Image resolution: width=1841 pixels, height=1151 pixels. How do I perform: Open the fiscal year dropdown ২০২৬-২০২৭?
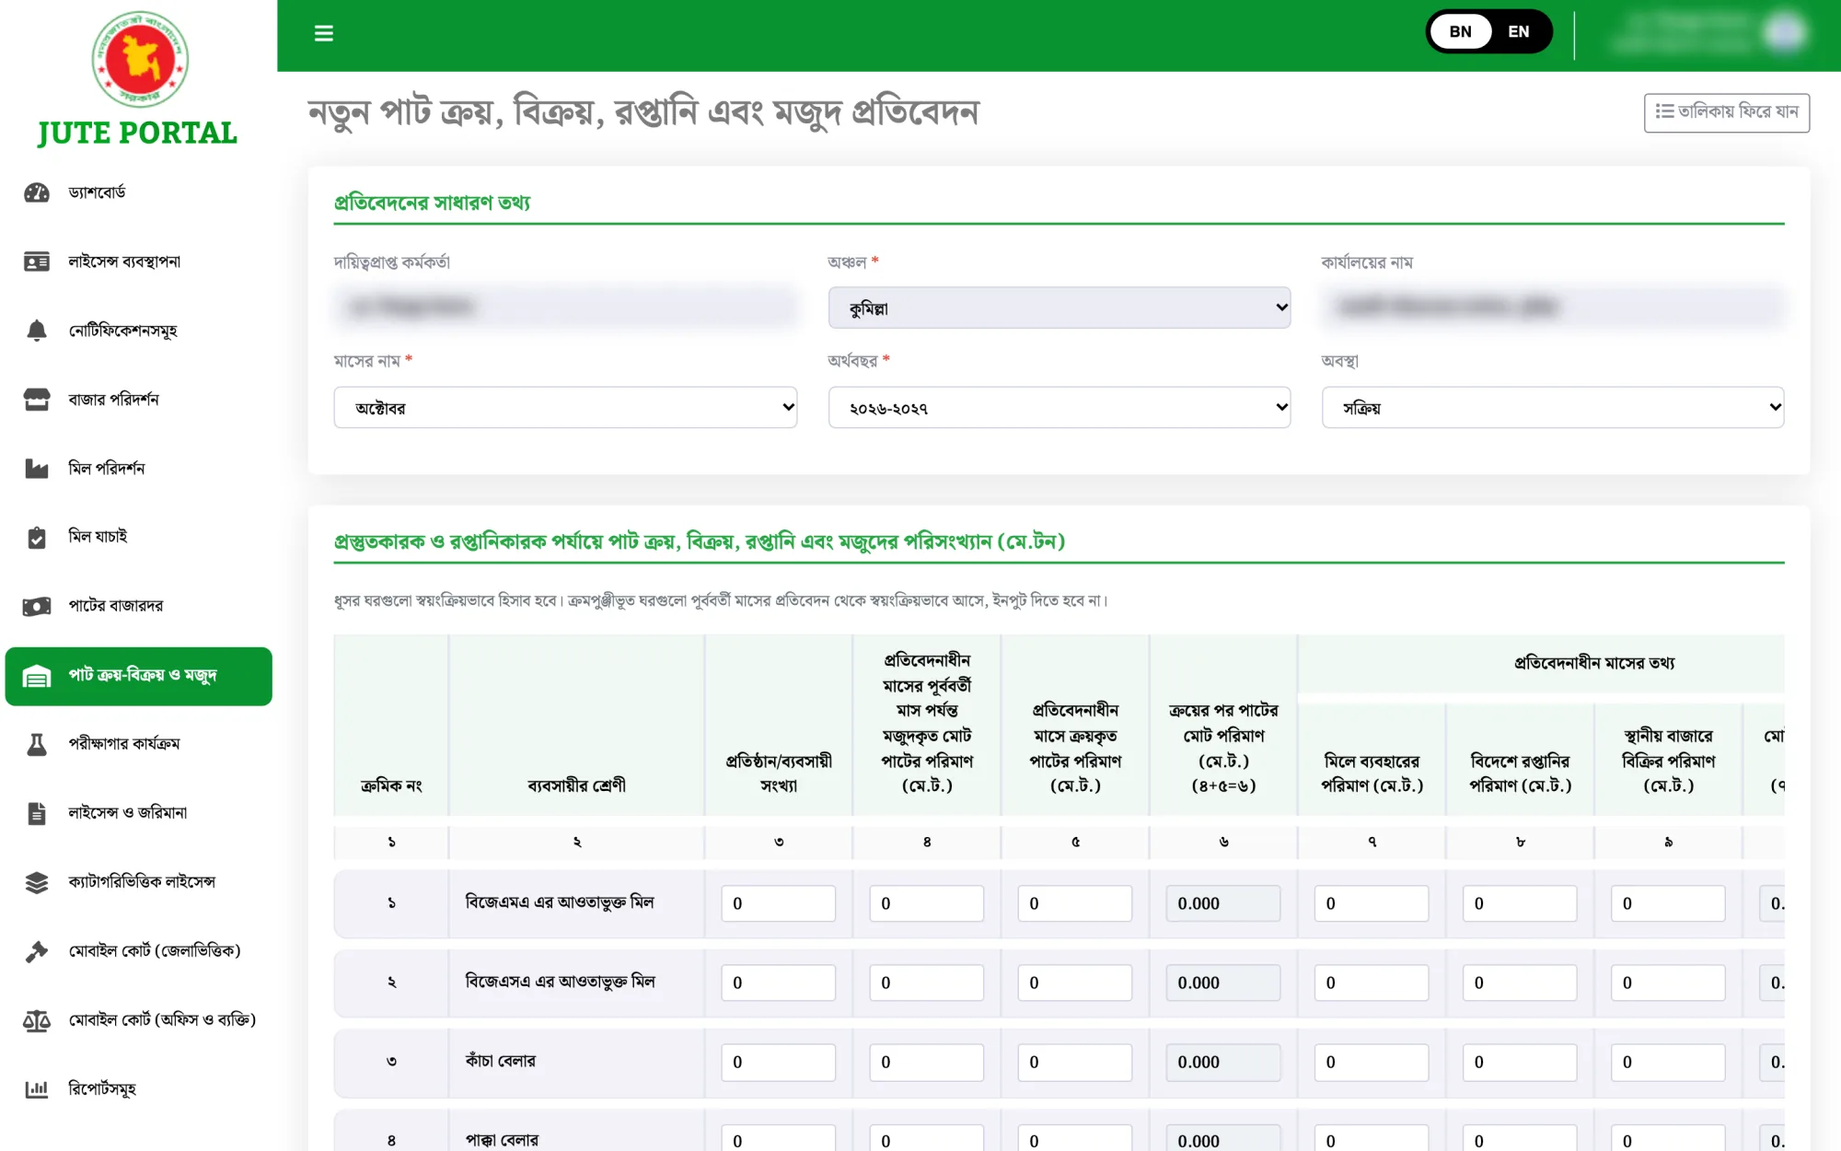point(1059,407)
